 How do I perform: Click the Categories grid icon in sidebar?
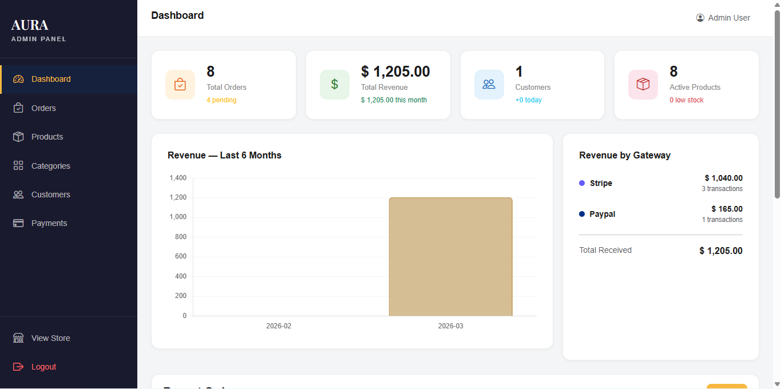18,166
